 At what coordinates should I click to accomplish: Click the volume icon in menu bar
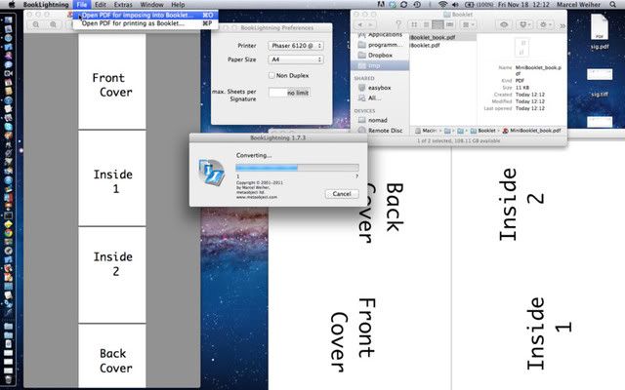pyautogui.click(x=455, y=5)
